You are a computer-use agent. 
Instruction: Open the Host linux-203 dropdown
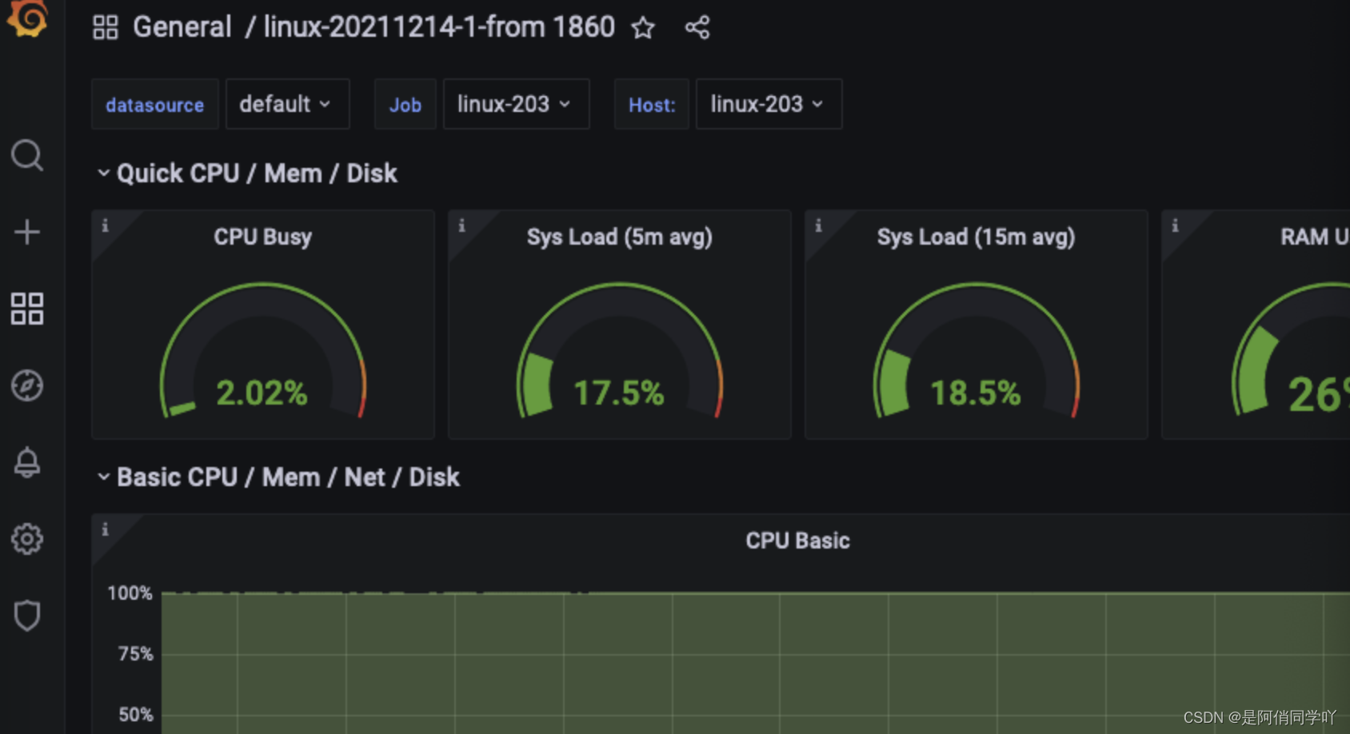(769, 104)
